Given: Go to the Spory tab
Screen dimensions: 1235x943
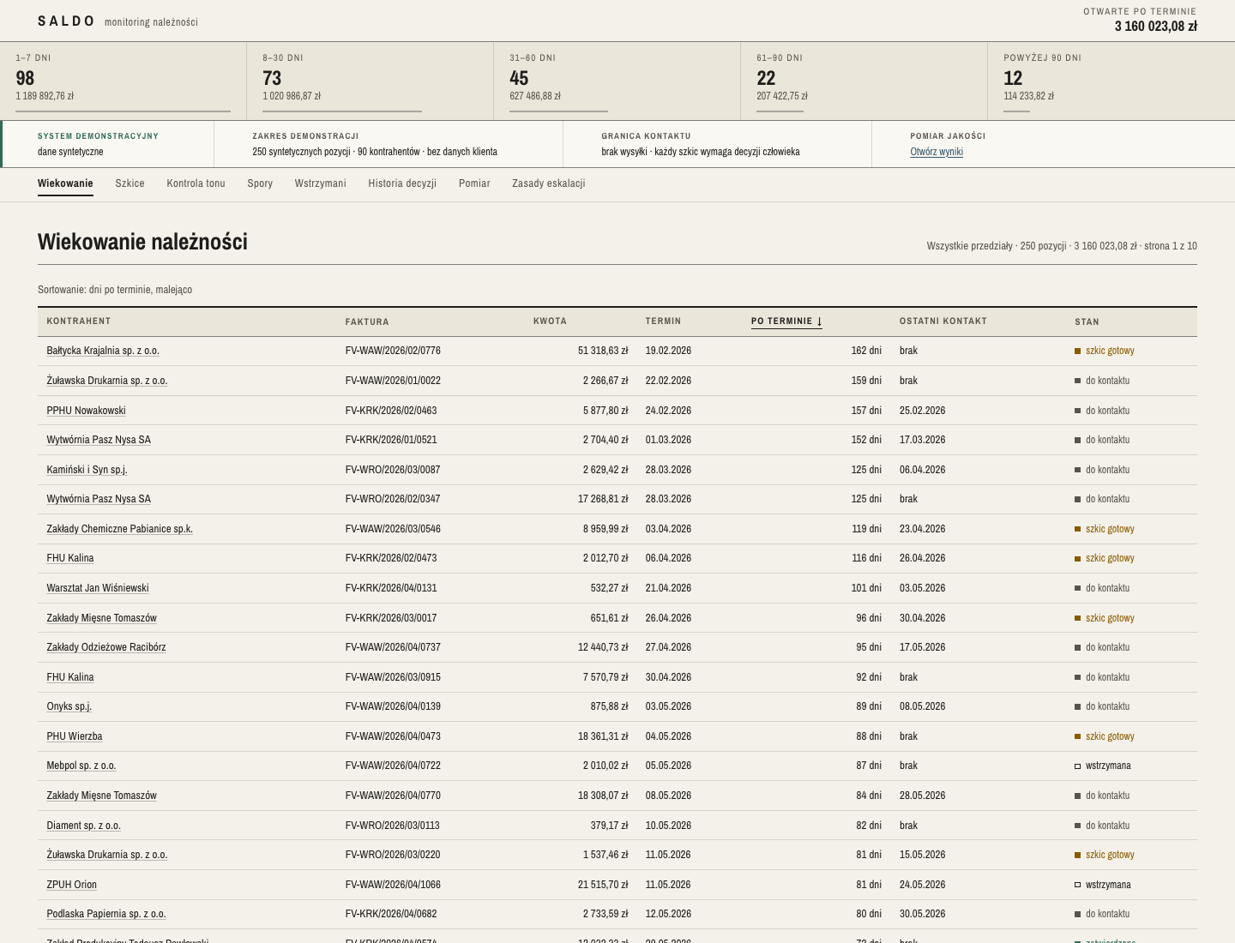Looking at the screenshot, I should coord(260,183).
